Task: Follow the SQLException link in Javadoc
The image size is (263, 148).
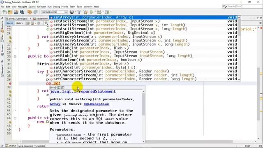Action: [x=97, y=104]
